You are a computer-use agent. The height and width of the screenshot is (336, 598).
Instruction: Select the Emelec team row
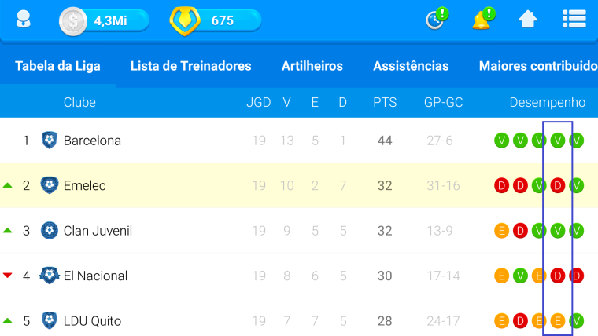[x=299, y=185]
